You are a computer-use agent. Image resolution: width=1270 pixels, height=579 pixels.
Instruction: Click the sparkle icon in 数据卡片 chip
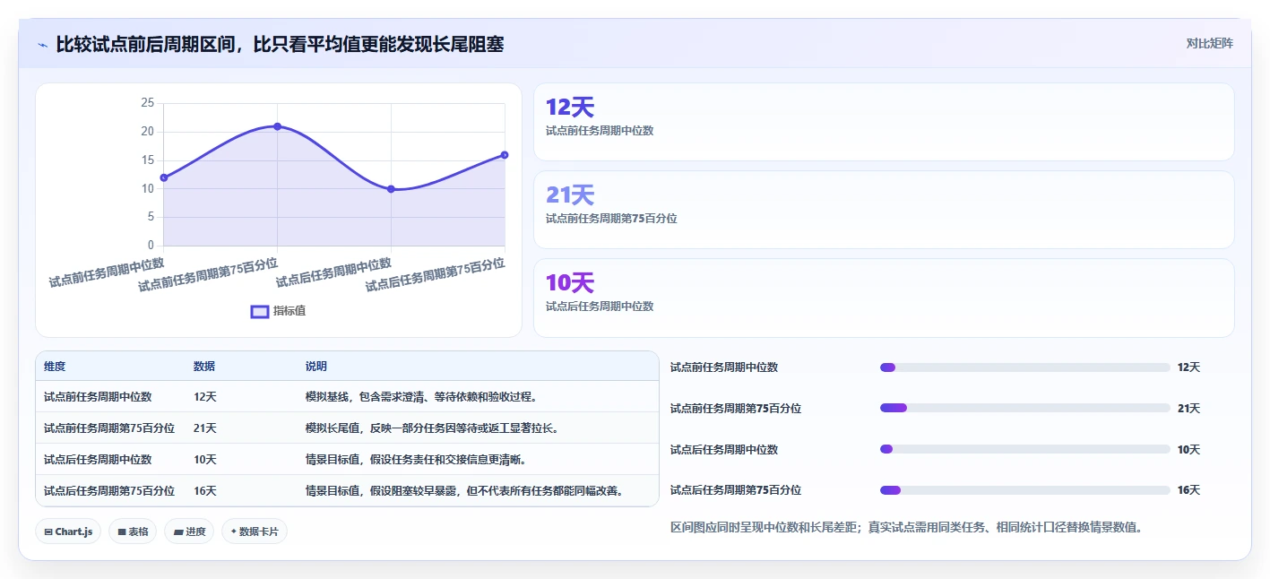[234, 531]
